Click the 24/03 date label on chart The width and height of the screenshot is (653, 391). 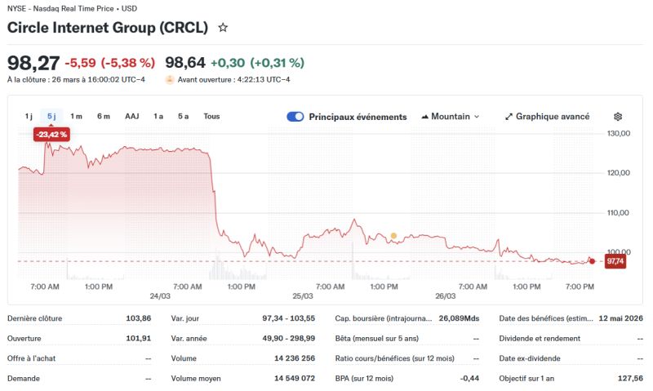point(160,296)
